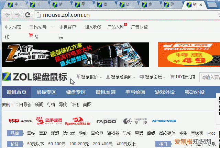Select brand 达尔优

coord(69,133)
